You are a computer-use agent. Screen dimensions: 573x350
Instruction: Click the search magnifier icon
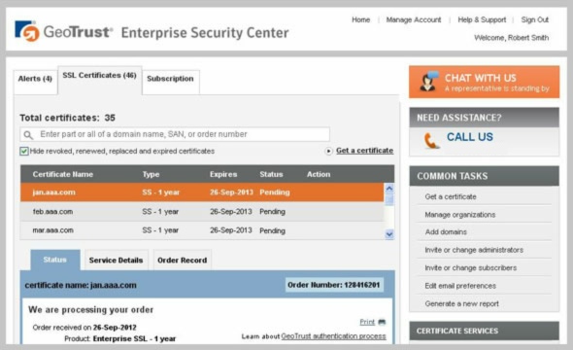(x=28, y=135)
